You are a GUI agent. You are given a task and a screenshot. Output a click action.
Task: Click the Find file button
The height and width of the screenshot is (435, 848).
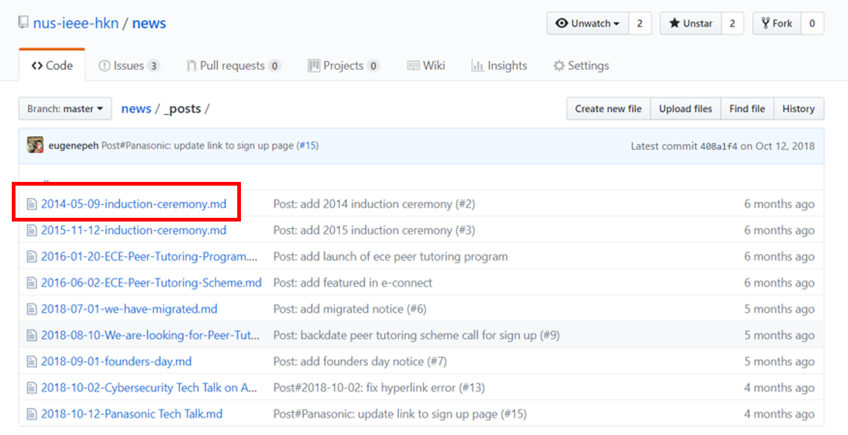point(747,108)
